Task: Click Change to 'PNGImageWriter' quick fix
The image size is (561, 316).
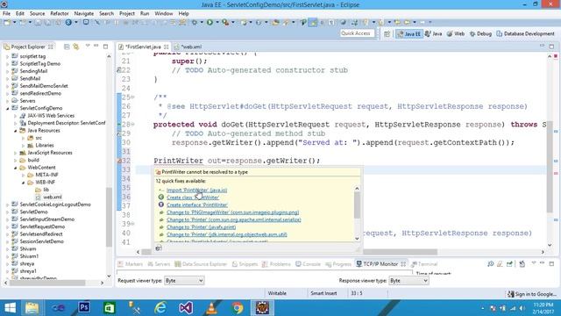Action: (232, 212)
